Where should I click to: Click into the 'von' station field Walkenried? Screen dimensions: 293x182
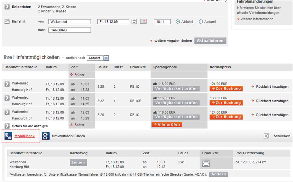pos(70,22)
